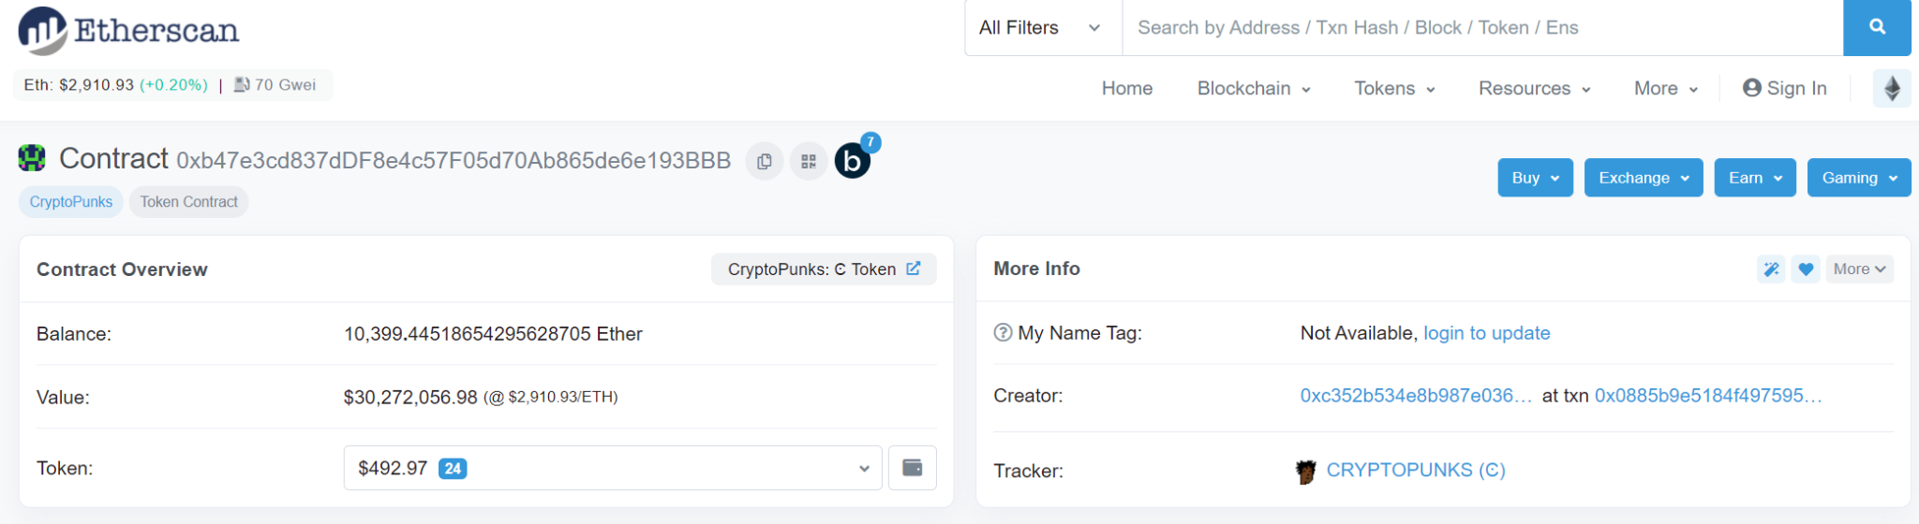The width and height of the screenshot is (1919, 524).
Task: Click the My Name Tag help icon
Action: (x=1003, y=332)
